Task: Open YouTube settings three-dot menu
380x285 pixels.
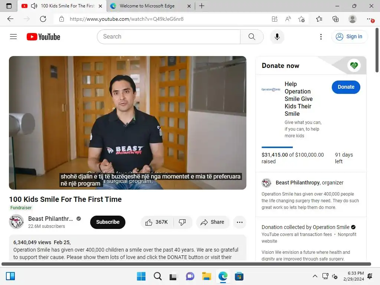Action: 321,37
